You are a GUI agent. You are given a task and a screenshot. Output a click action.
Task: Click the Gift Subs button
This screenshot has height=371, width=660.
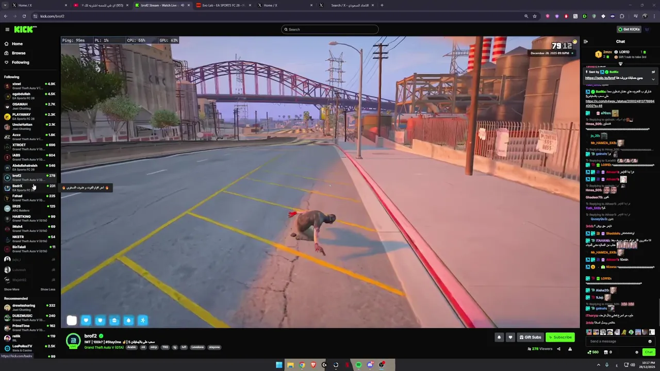click(x=531, y=338)
